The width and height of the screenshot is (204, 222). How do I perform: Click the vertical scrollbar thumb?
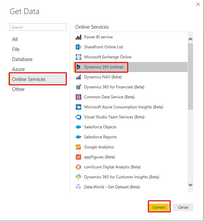pyautogui.click(x=190, y=76)
